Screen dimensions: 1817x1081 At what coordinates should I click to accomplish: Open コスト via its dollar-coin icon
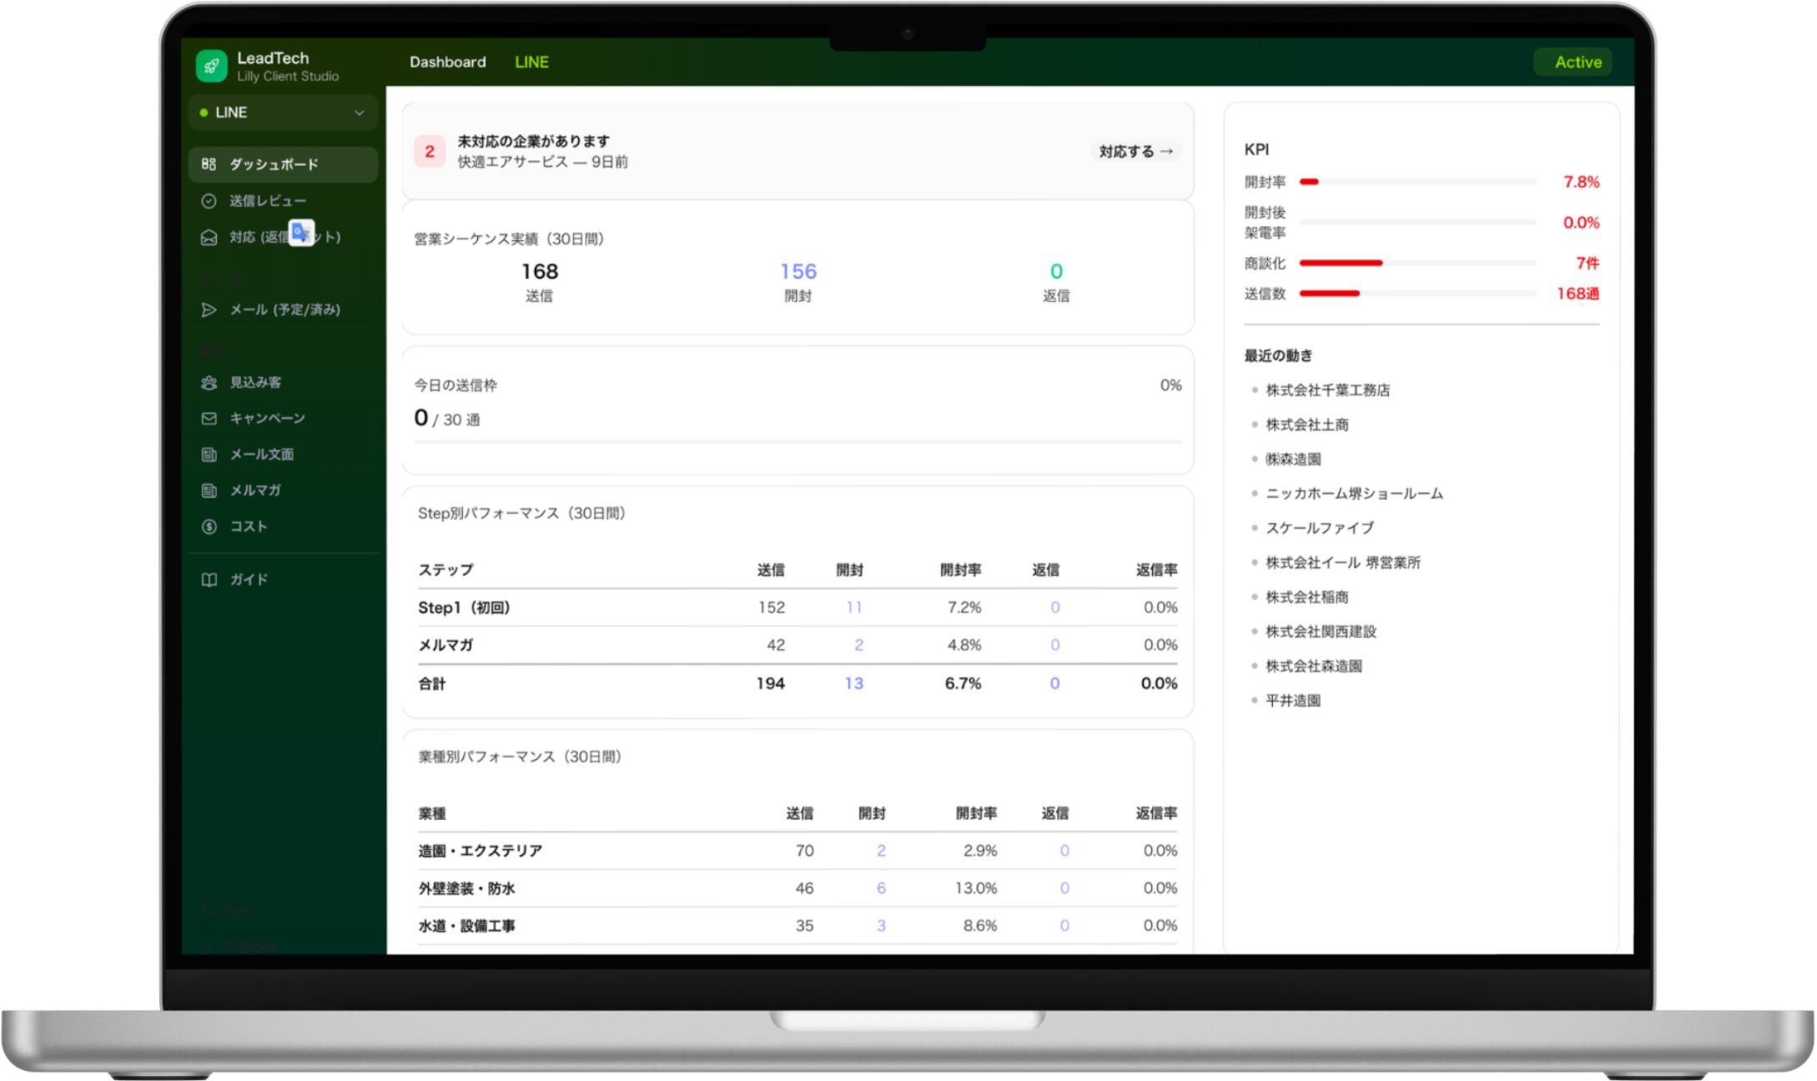point(209,526)
